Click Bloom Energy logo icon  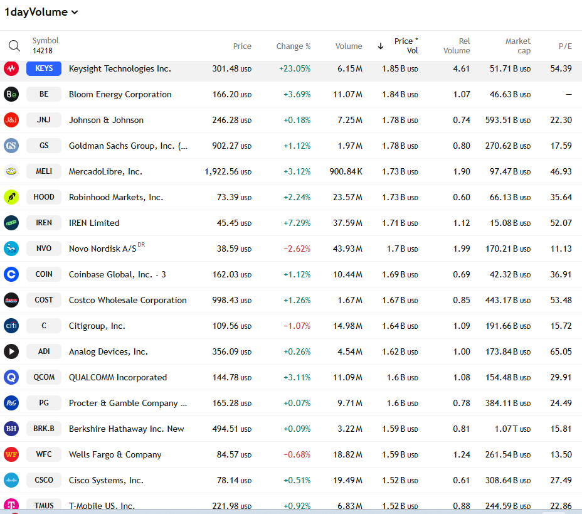[11, 94]
